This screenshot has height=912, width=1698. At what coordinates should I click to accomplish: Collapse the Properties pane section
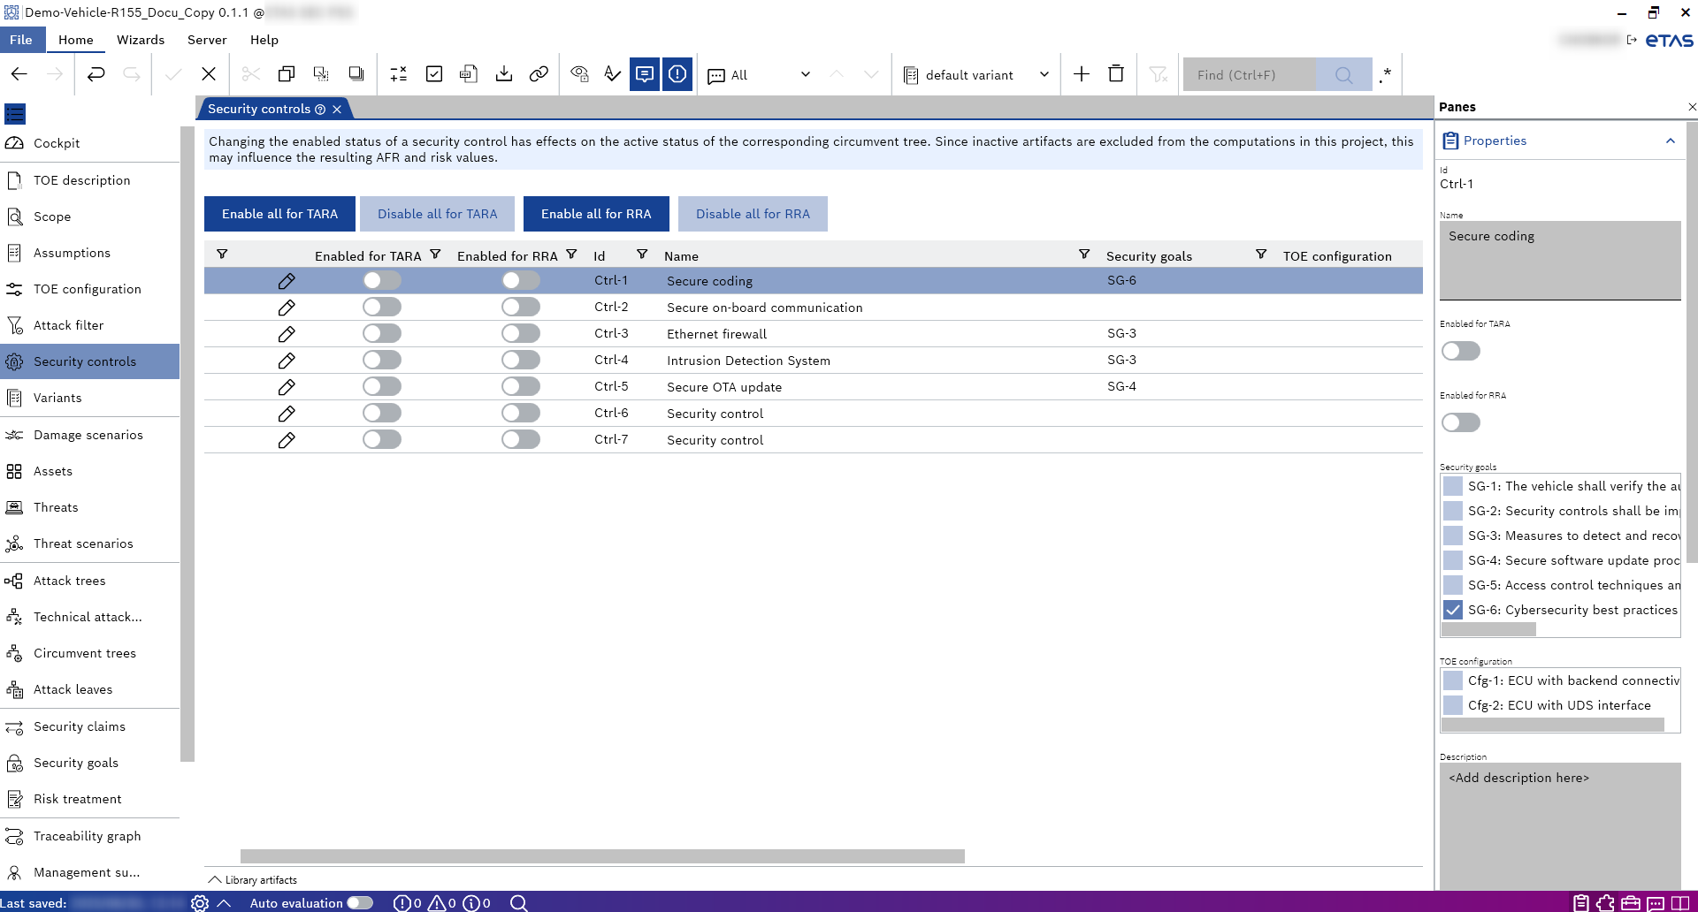coord(1670,141)
